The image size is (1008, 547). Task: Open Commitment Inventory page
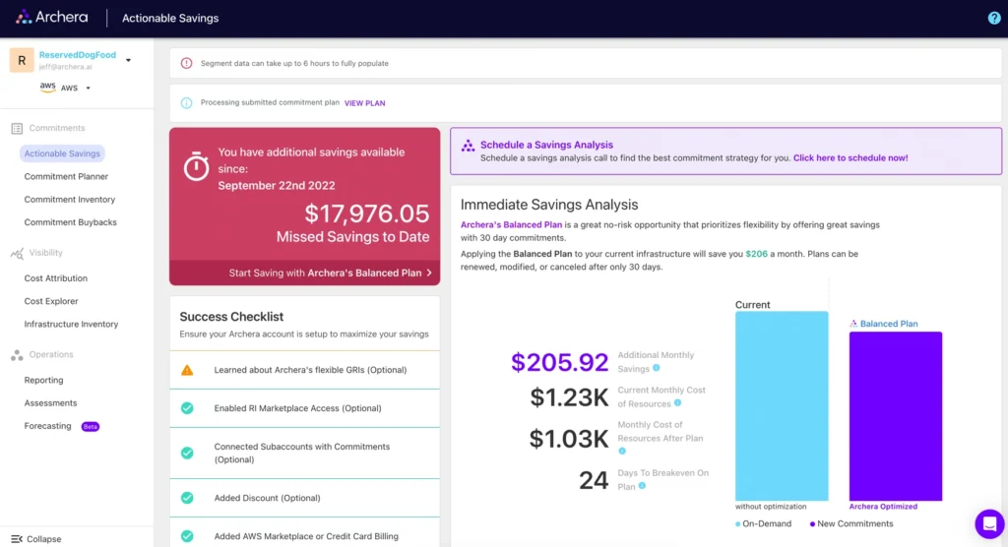70,200
